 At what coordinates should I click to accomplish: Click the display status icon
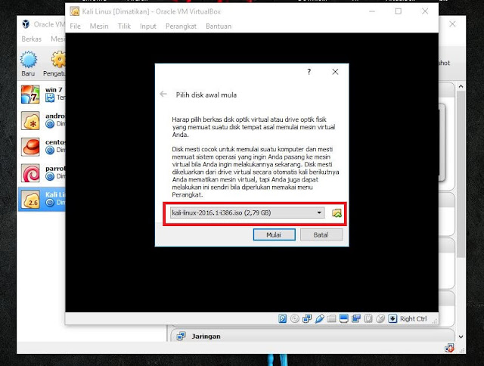click(x=343, y=318)
